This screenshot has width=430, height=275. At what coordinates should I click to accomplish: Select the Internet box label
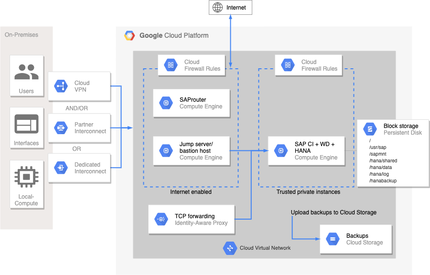(236, 8)
